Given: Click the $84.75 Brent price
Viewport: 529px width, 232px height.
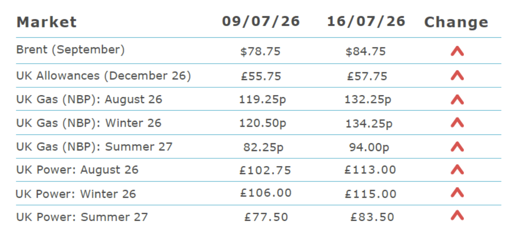Looking at the screenshot, I should pyautogui.click(x=366, y=51).
